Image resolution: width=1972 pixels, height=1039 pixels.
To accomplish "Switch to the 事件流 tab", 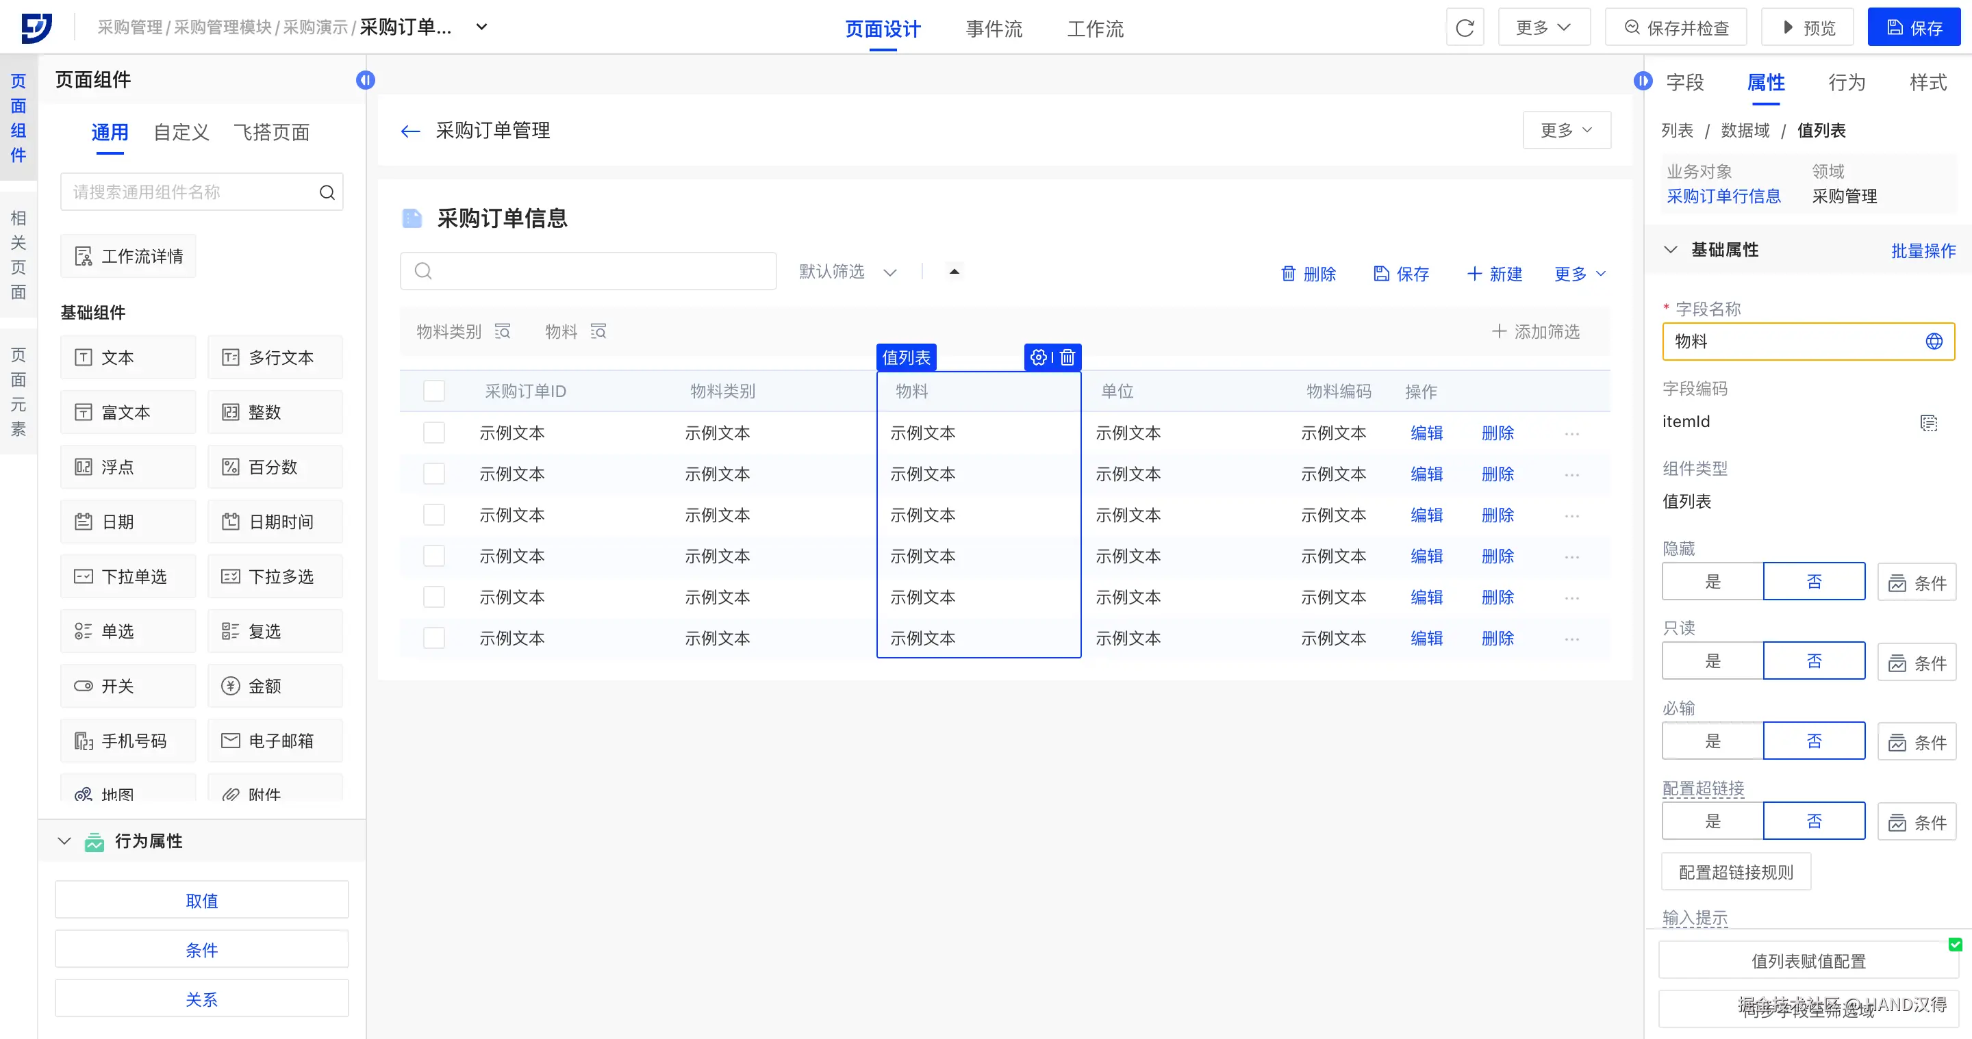I will (x=994, y=29).
